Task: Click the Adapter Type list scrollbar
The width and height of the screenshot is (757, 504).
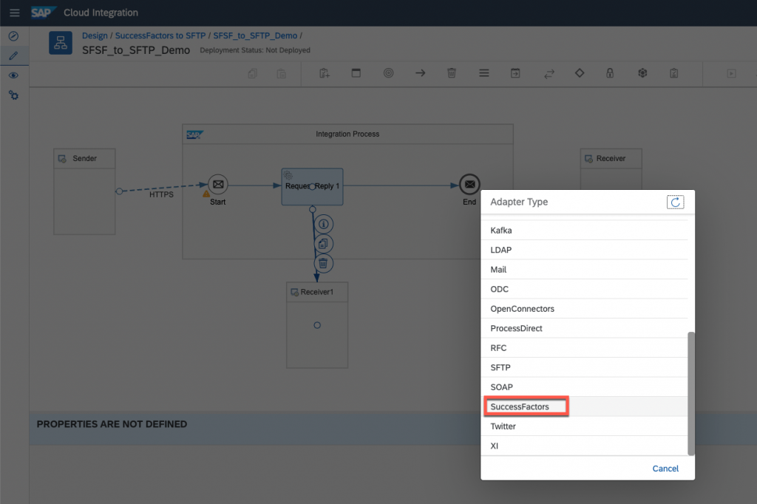Action: click(691, 393)
